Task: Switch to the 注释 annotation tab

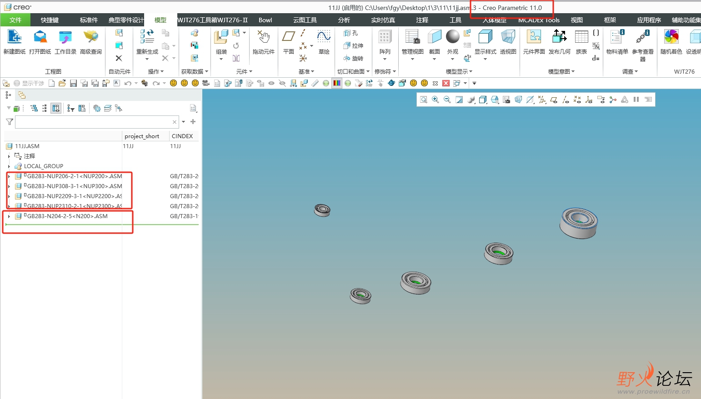Action: pos(422,20)
